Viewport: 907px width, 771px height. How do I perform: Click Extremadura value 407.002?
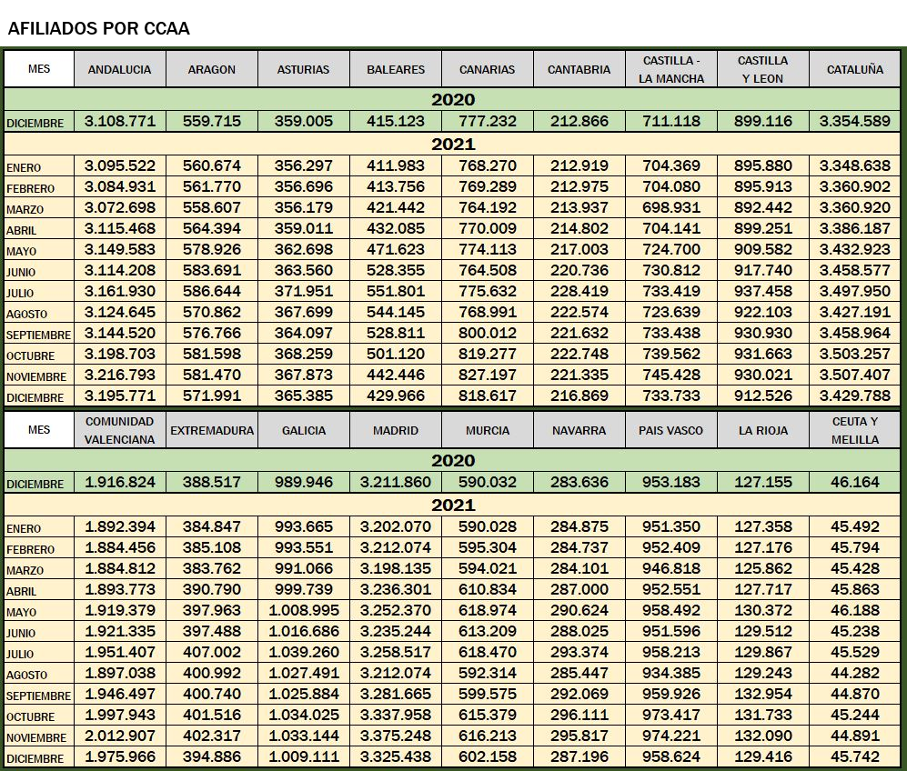coord(212,652)
